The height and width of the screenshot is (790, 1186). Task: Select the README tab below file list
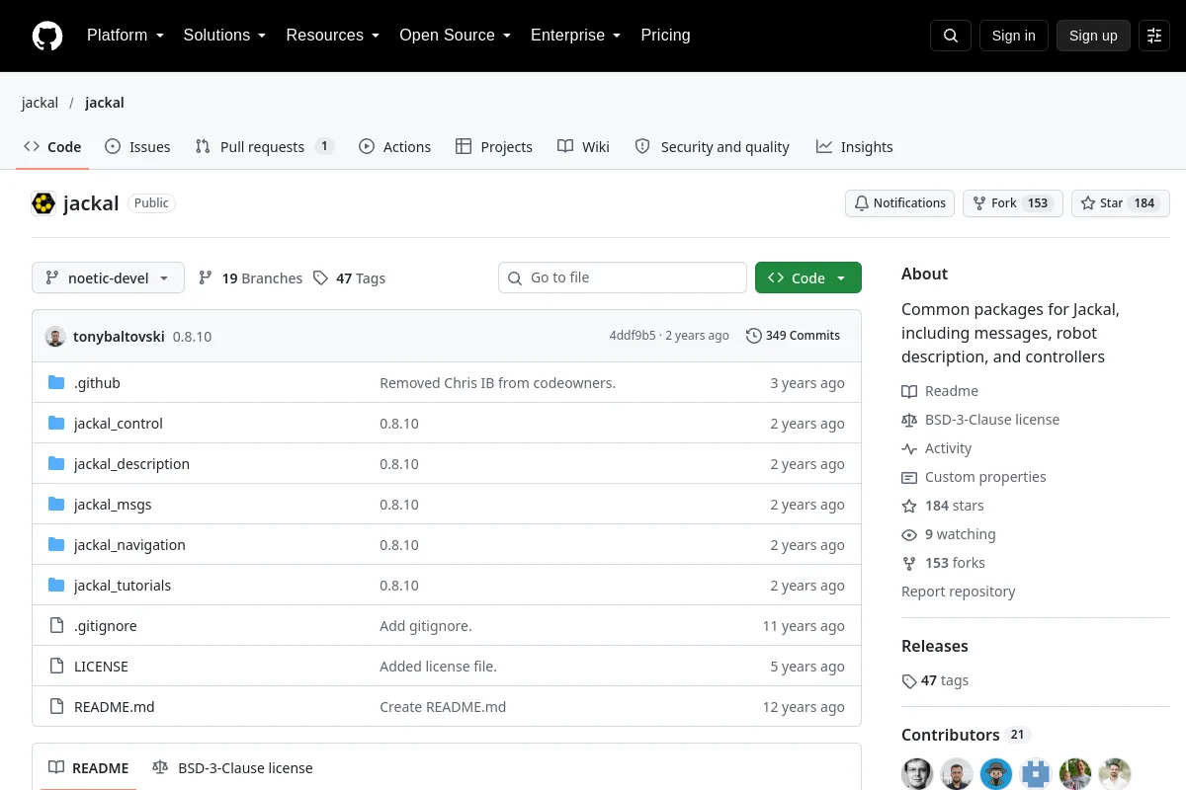click(x=89, y=768)
